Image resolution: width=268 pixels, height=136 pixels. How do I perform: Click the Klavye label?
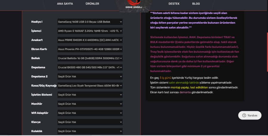point(36,122)
